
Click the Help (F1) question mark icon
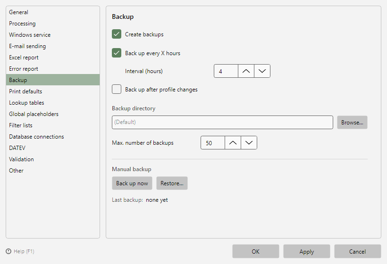(x=8, y=251)
